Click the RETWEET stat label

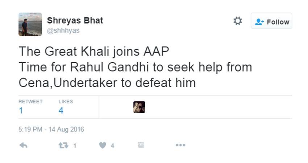click(30, 102)
